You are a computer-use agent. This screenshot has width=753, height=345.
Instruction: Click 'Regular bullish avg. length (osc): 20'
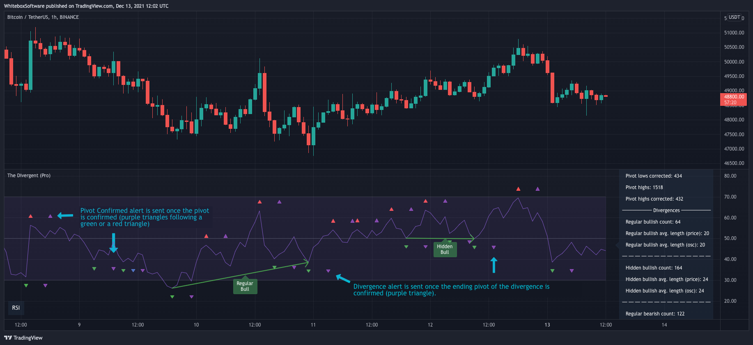[665, 245]
